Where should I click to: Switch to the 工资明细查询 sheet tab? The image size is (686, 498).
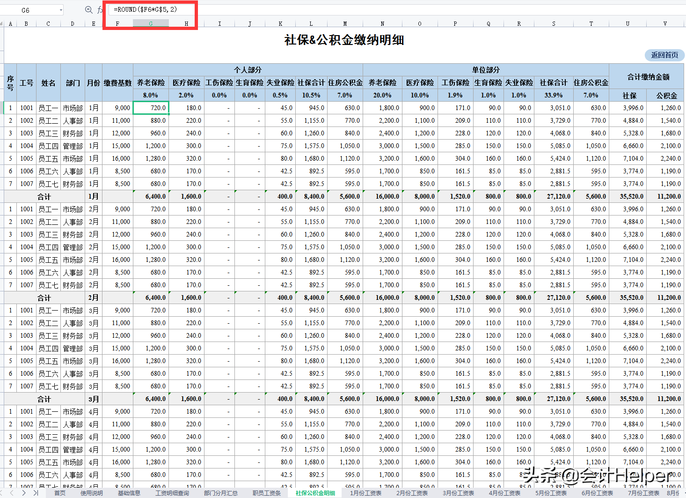pos(172,493)
